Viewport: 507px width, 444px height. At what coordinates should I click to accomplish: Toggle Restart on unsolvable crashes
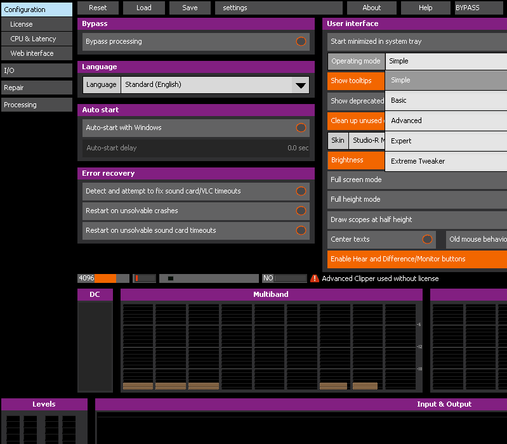[x=301, y=211]
